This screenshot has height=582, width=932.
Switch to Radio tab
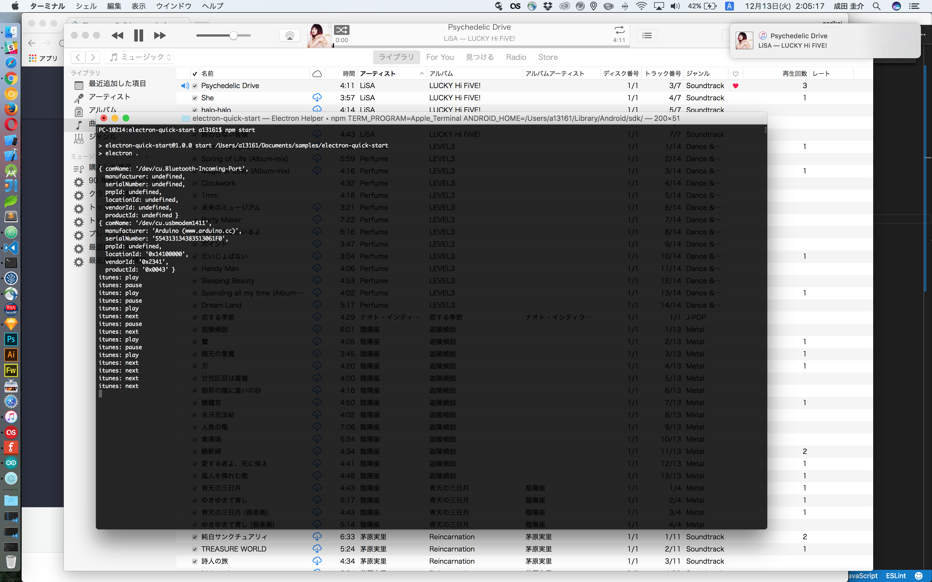(x=516, y=57)
